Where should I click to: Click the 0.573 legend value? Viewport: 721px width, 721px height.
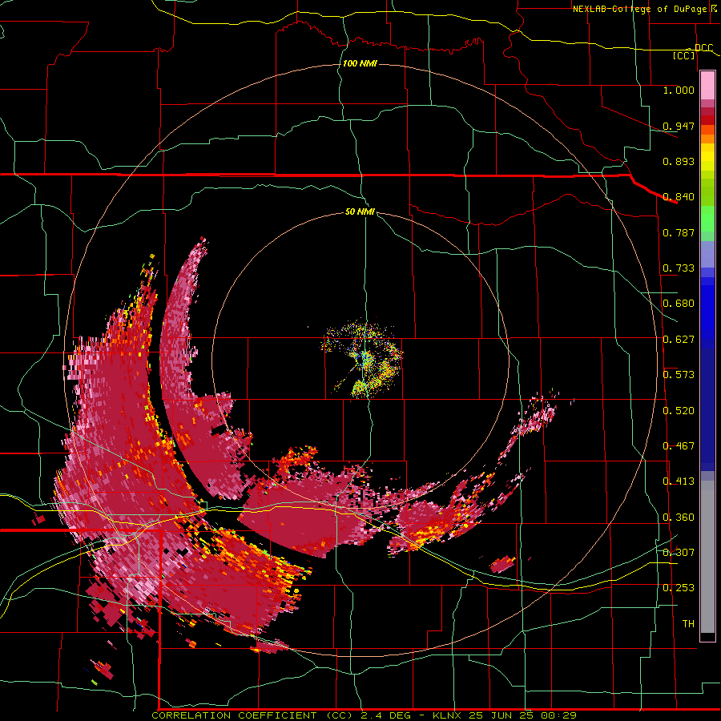click(x=679, y=375)
